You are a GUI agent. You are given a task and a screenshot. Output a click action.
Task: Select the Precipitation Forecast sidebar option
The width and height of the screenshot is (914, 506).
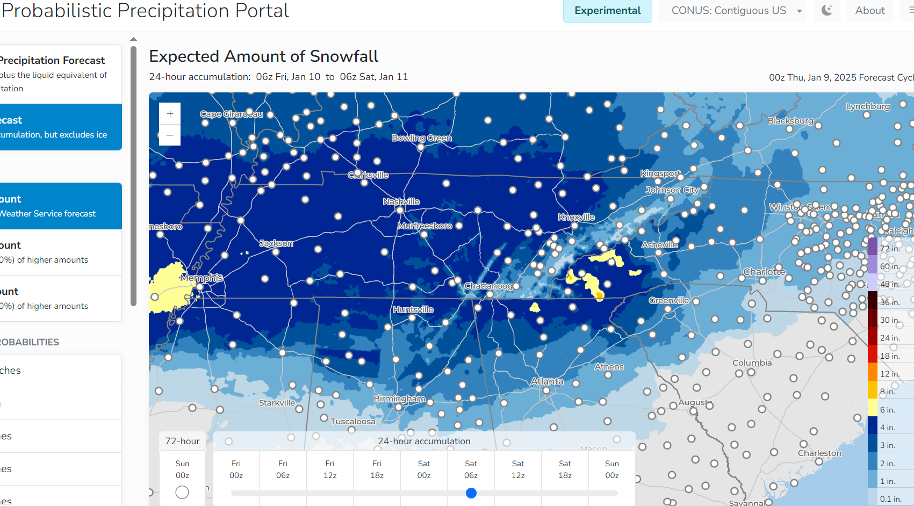point(60,74)
